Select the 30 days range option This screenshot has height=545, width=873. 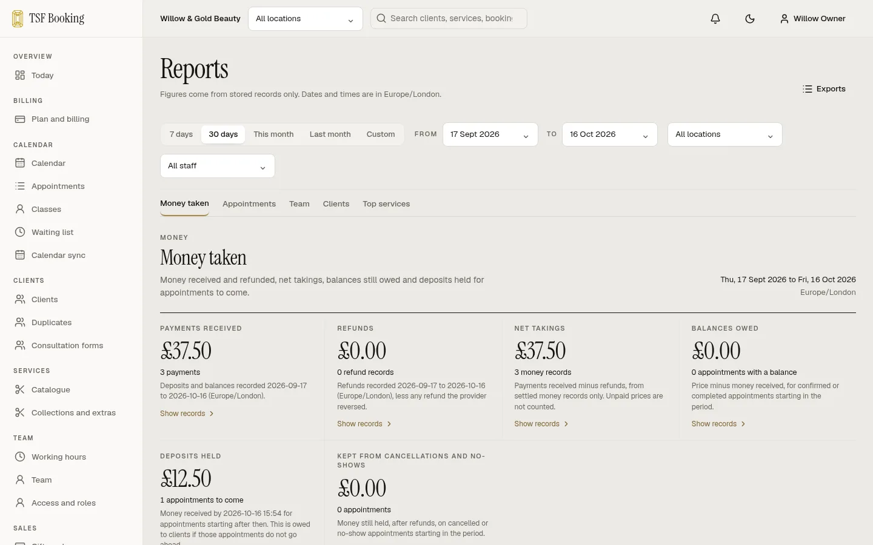223,134
